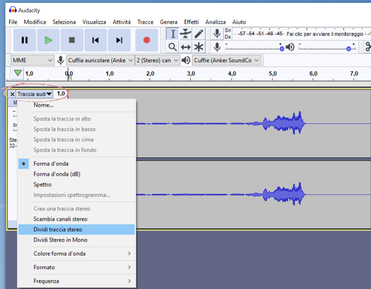Click the microphone icon beside recording volume slider
Image resolution: width=371 pixels, height=289 pixels.
[x=217, y=47]
